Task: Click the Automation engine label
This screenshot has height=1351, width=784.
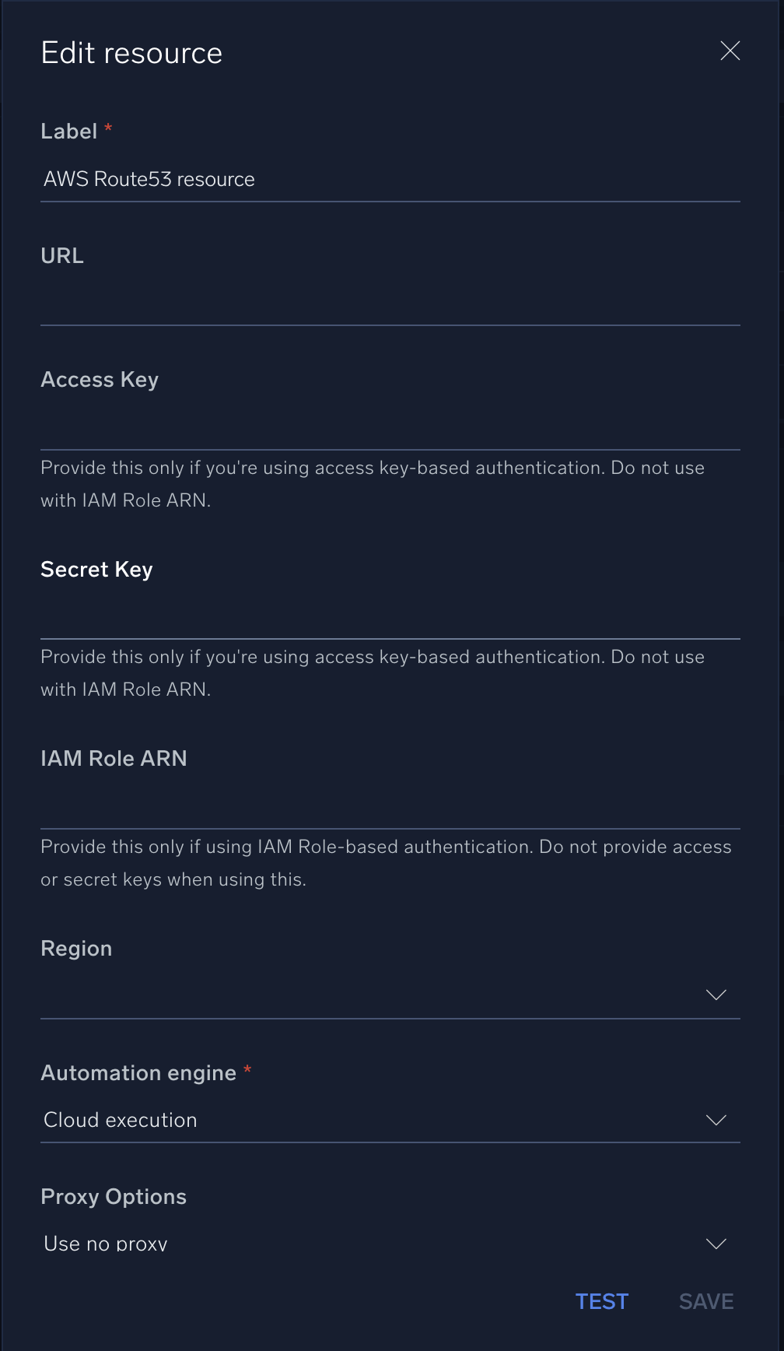Action: (x=138, y=1073)
